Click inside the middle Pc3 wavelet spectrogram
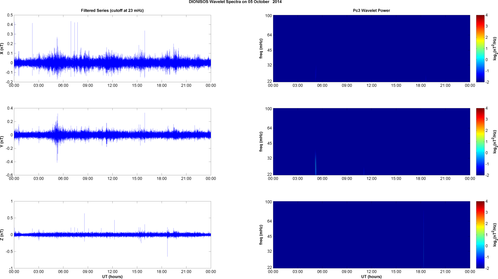Viewport: 498px width, 279px height. (371, 142)
